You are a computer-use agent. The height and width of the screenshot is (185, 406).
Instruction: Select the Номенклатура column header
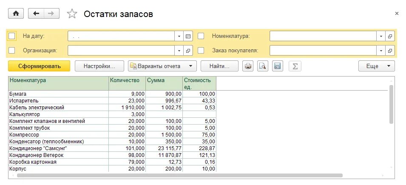(x=59, y=83)
